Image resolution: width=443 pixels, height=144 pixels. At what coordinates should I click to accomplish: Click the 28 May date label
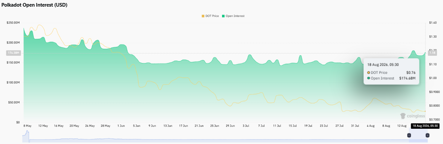click(106, 126)
